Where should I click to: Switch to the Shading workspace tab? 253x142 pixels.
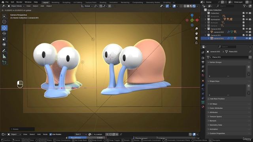pos(103,2)
